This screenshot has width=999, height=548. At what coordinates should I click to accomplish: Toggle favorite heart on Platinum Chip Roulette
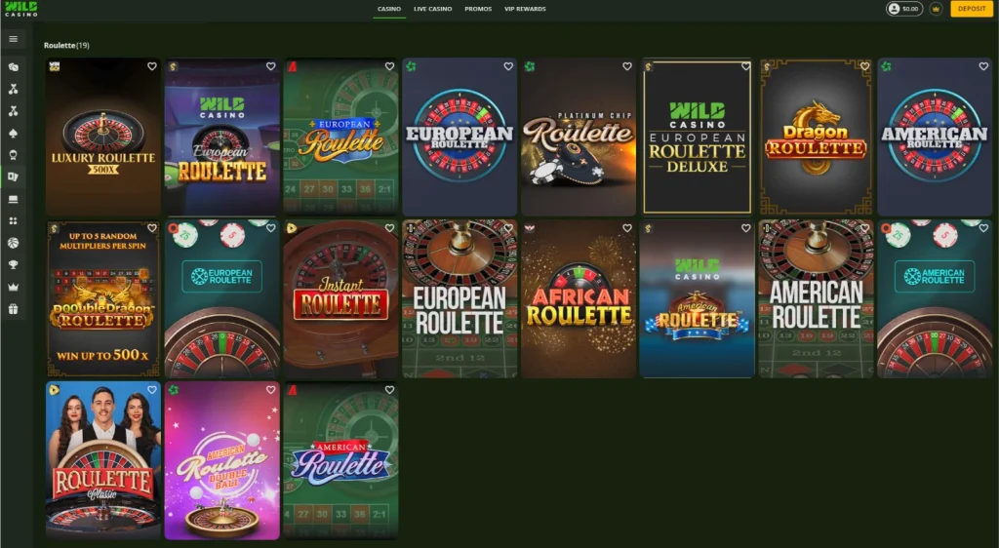click(x=627, y=66)
